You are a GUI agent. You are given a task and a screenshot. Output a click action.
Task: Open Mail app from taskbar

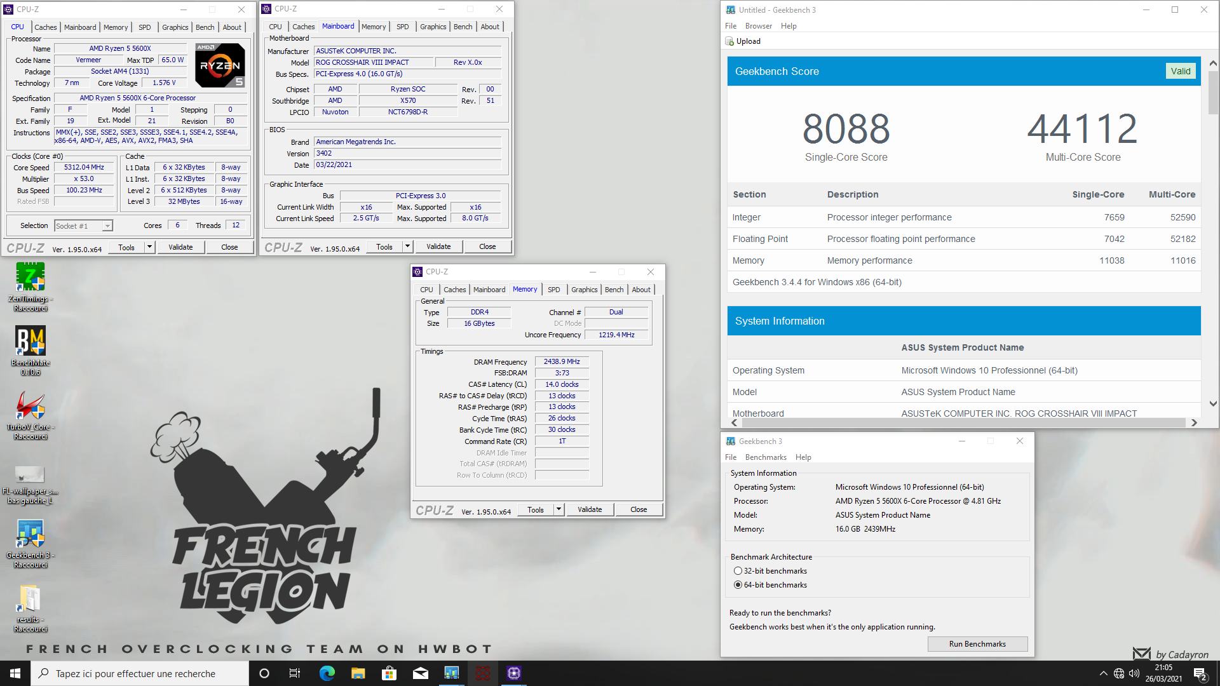click(420, 673)
